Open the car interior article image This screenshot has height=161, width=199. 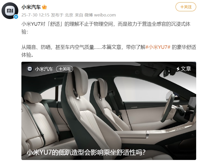pyautogui.click(x=109, y=111)
